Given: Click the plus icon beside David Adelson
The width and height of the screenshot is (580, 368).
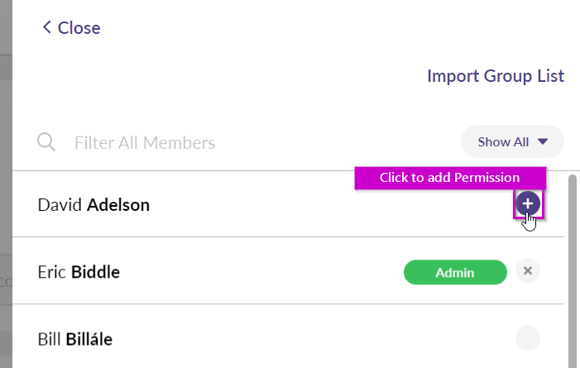Looking at the screenshot, I should [528, 203].
